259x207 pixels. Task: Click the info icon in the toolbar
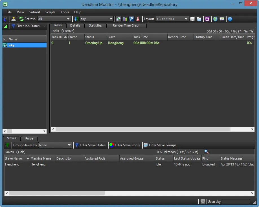[230, 19]
